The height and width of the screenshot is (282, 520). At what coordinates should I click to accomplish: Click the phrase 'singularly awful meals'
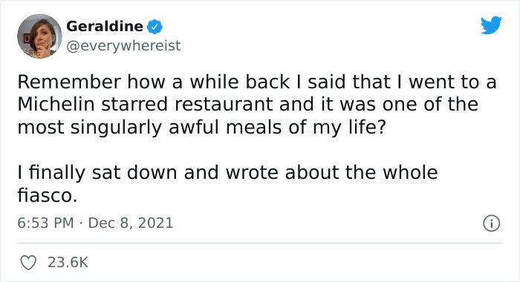click(176, 128)
